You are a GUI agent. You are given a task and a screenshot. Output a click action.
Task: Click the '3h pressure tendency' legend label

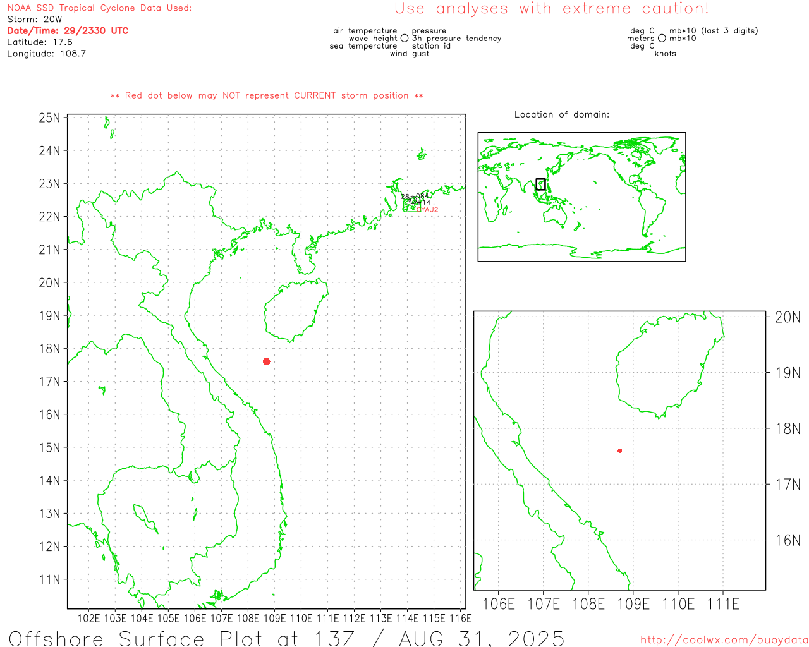point(456,39)
